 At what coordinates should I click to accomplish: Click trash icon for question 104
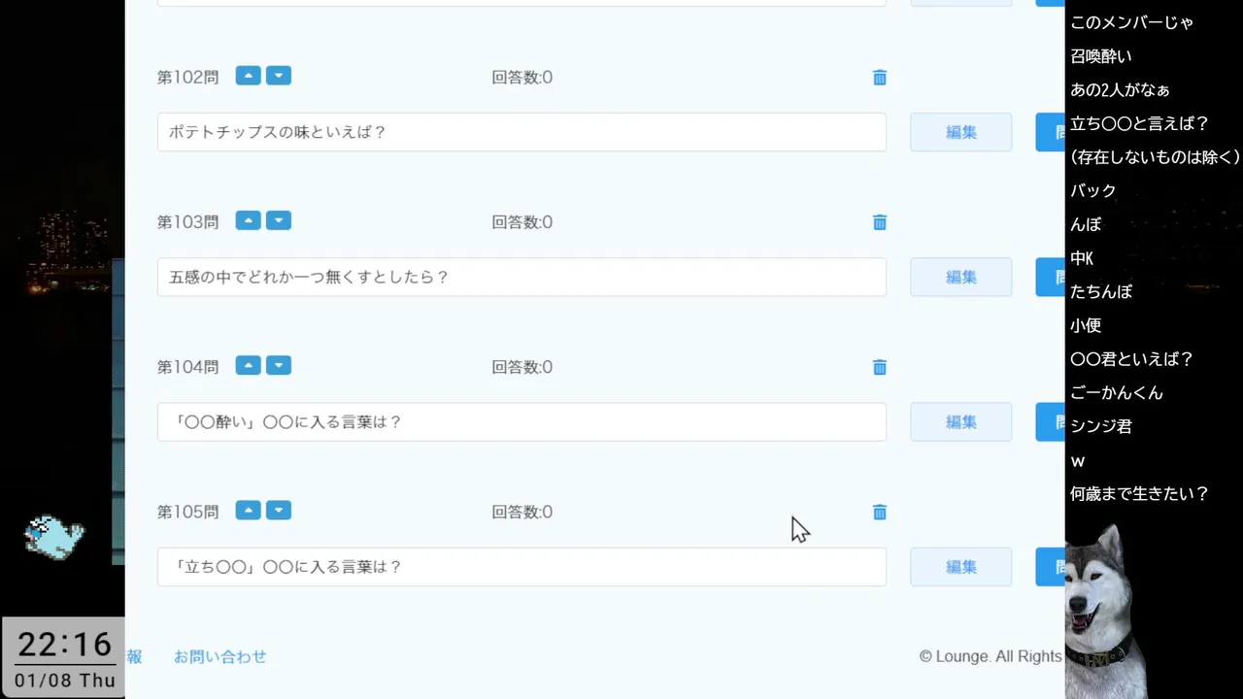[x=880, y=367]
